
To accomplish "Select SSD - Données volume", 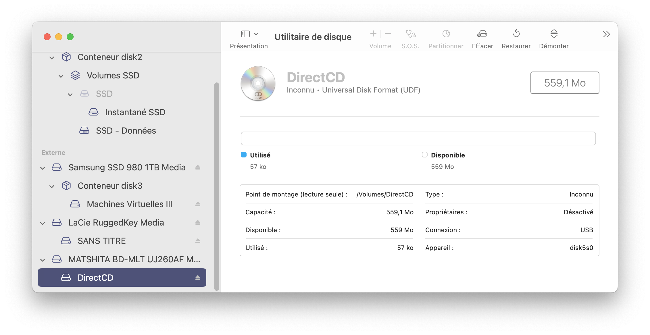I will (122, 130).
